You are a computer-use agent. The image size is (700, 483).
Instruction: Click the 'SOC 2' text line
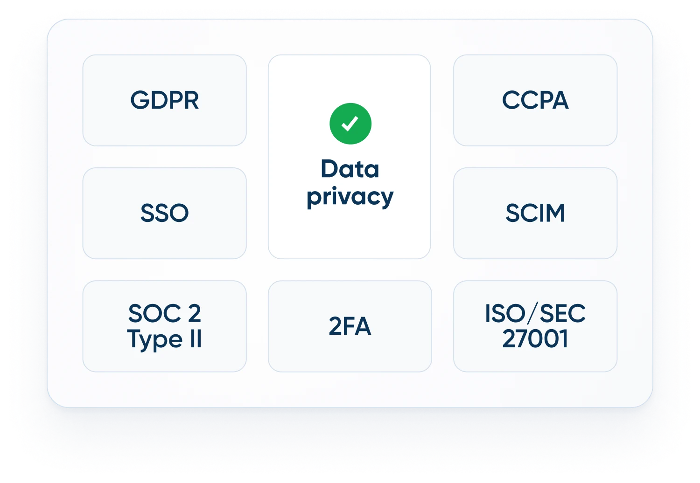164,313
